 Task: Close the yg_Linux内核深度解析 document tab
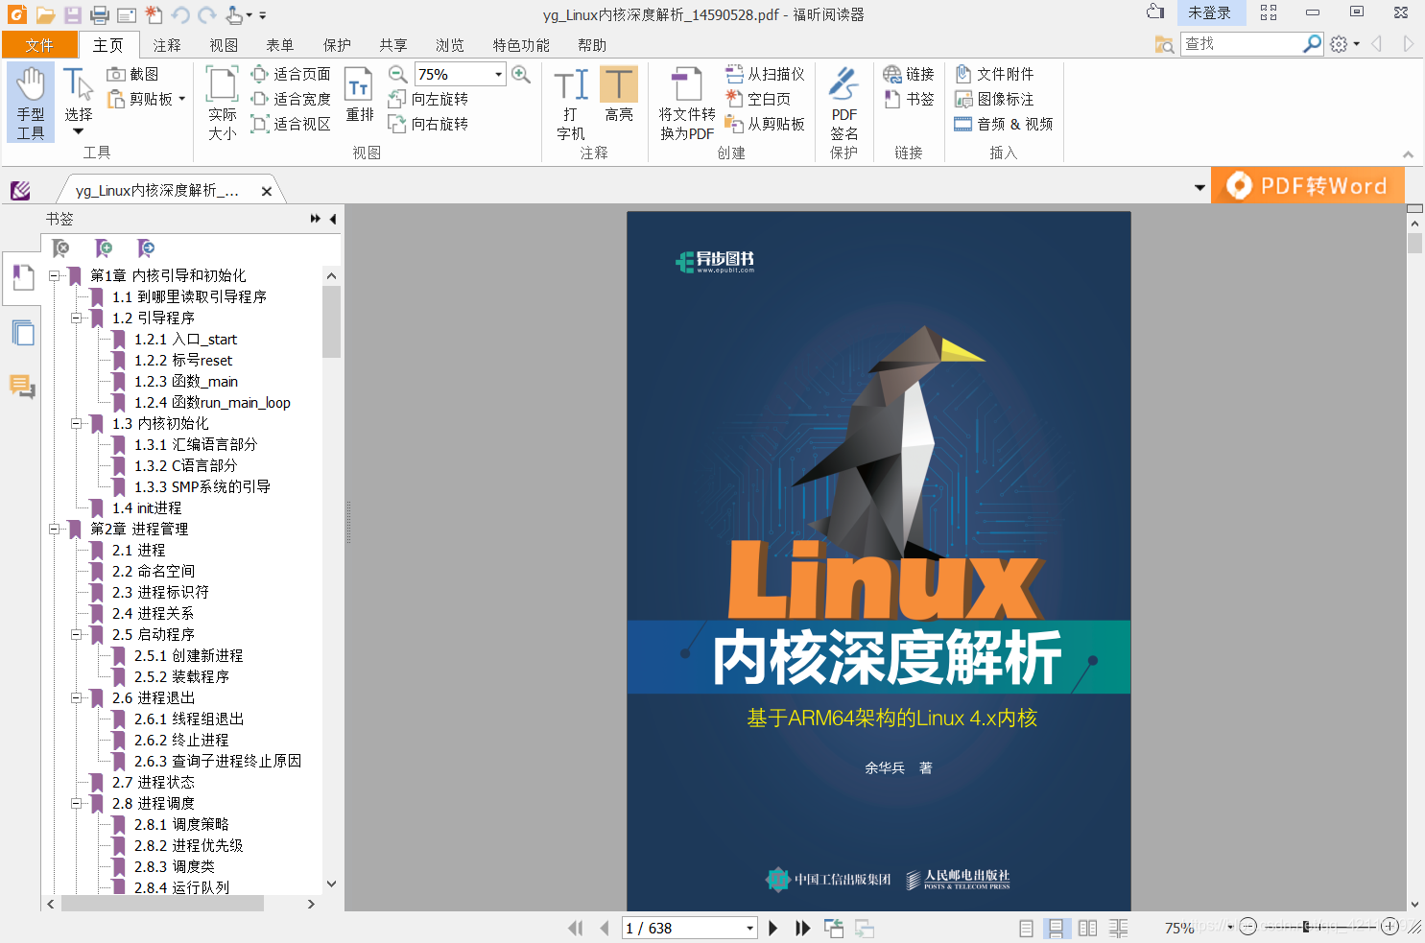(x=267, y=191)
